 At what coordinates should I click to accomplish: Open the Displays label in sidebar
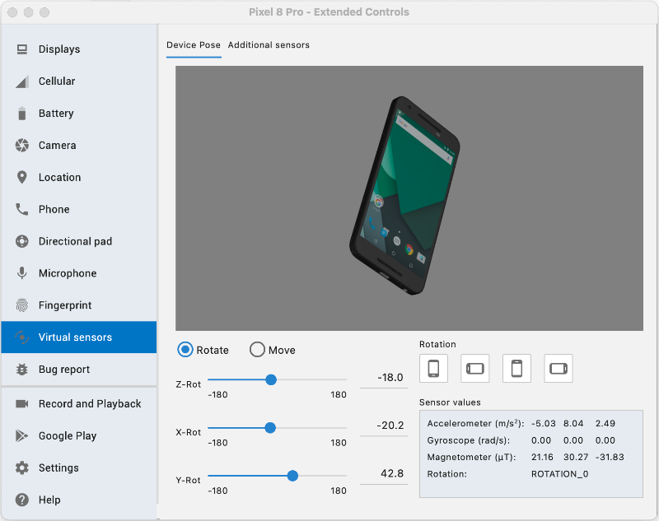tap(59, 49)
